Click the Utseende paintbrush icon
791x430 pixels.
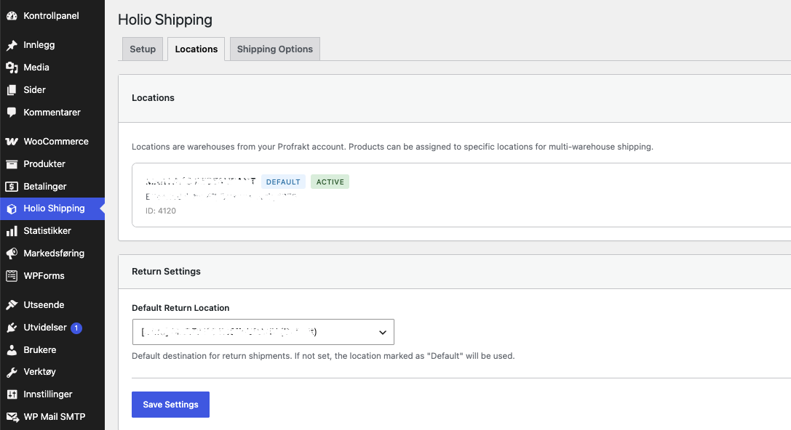tap(12, 305)
